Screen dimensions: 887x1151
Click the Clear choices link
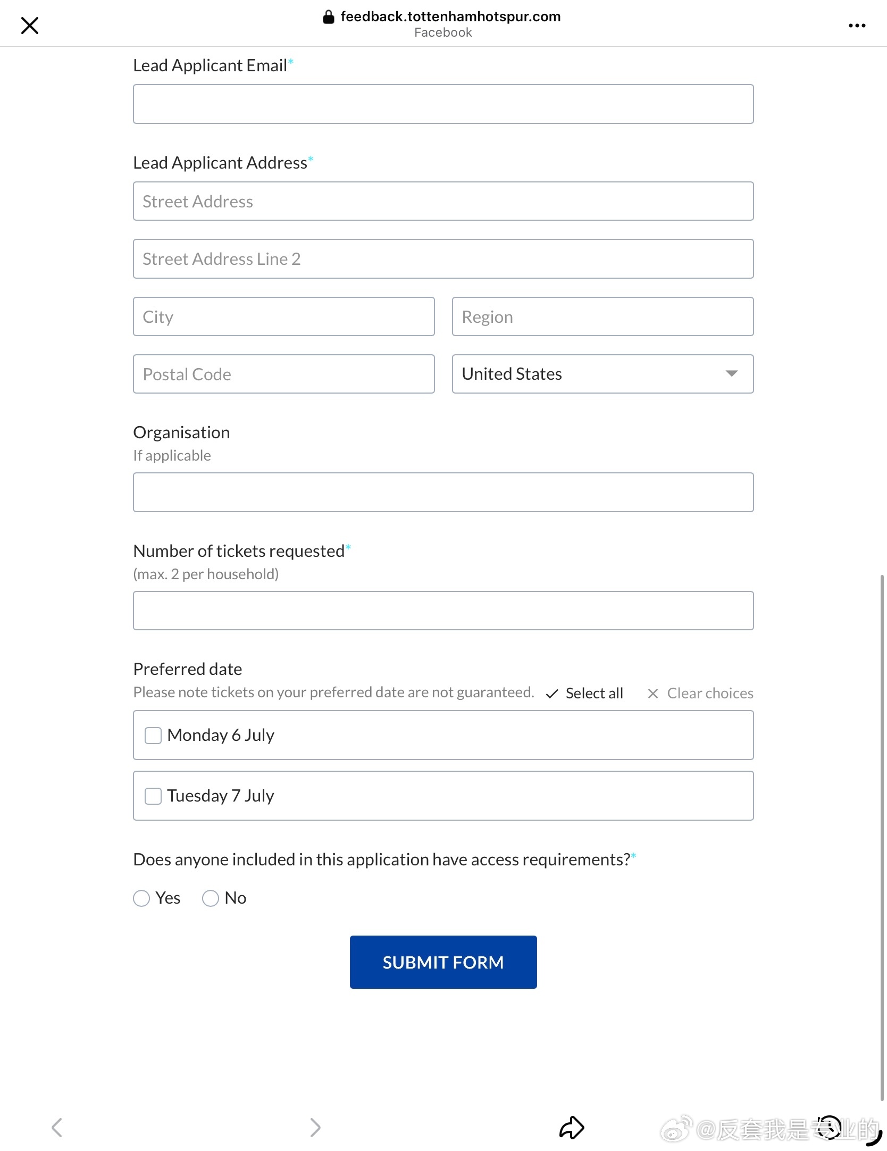click(x=710, y=694)
